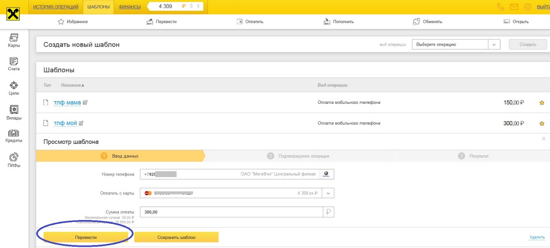This screenshot has height=248, width=550.
Task: Click the Оплатить toolbar item
Action: click(x=250, y=22)
